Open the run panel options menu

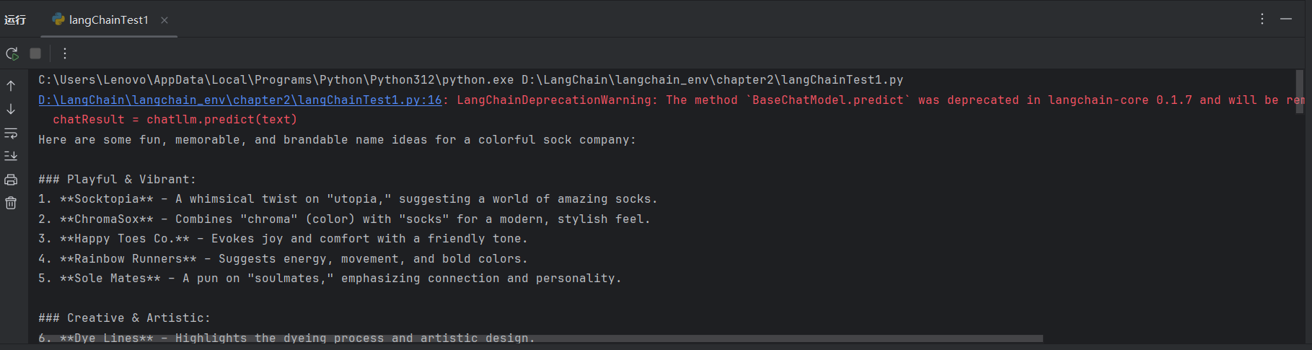[x=1262, y=19]
